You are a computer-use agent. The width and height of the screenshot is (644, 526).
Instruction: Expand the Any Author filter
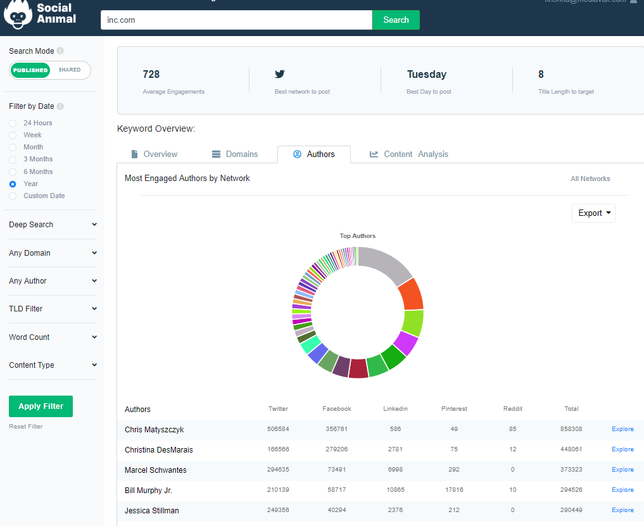coord(53,281)
